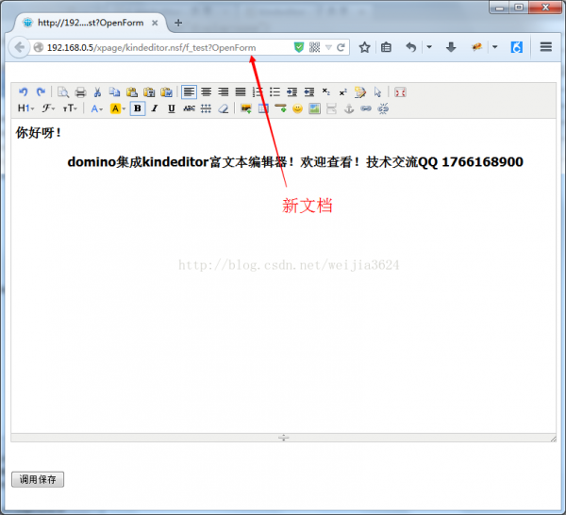Insert a hyperlink with chain icon
The image size is (566, 515).
(366, 108)
